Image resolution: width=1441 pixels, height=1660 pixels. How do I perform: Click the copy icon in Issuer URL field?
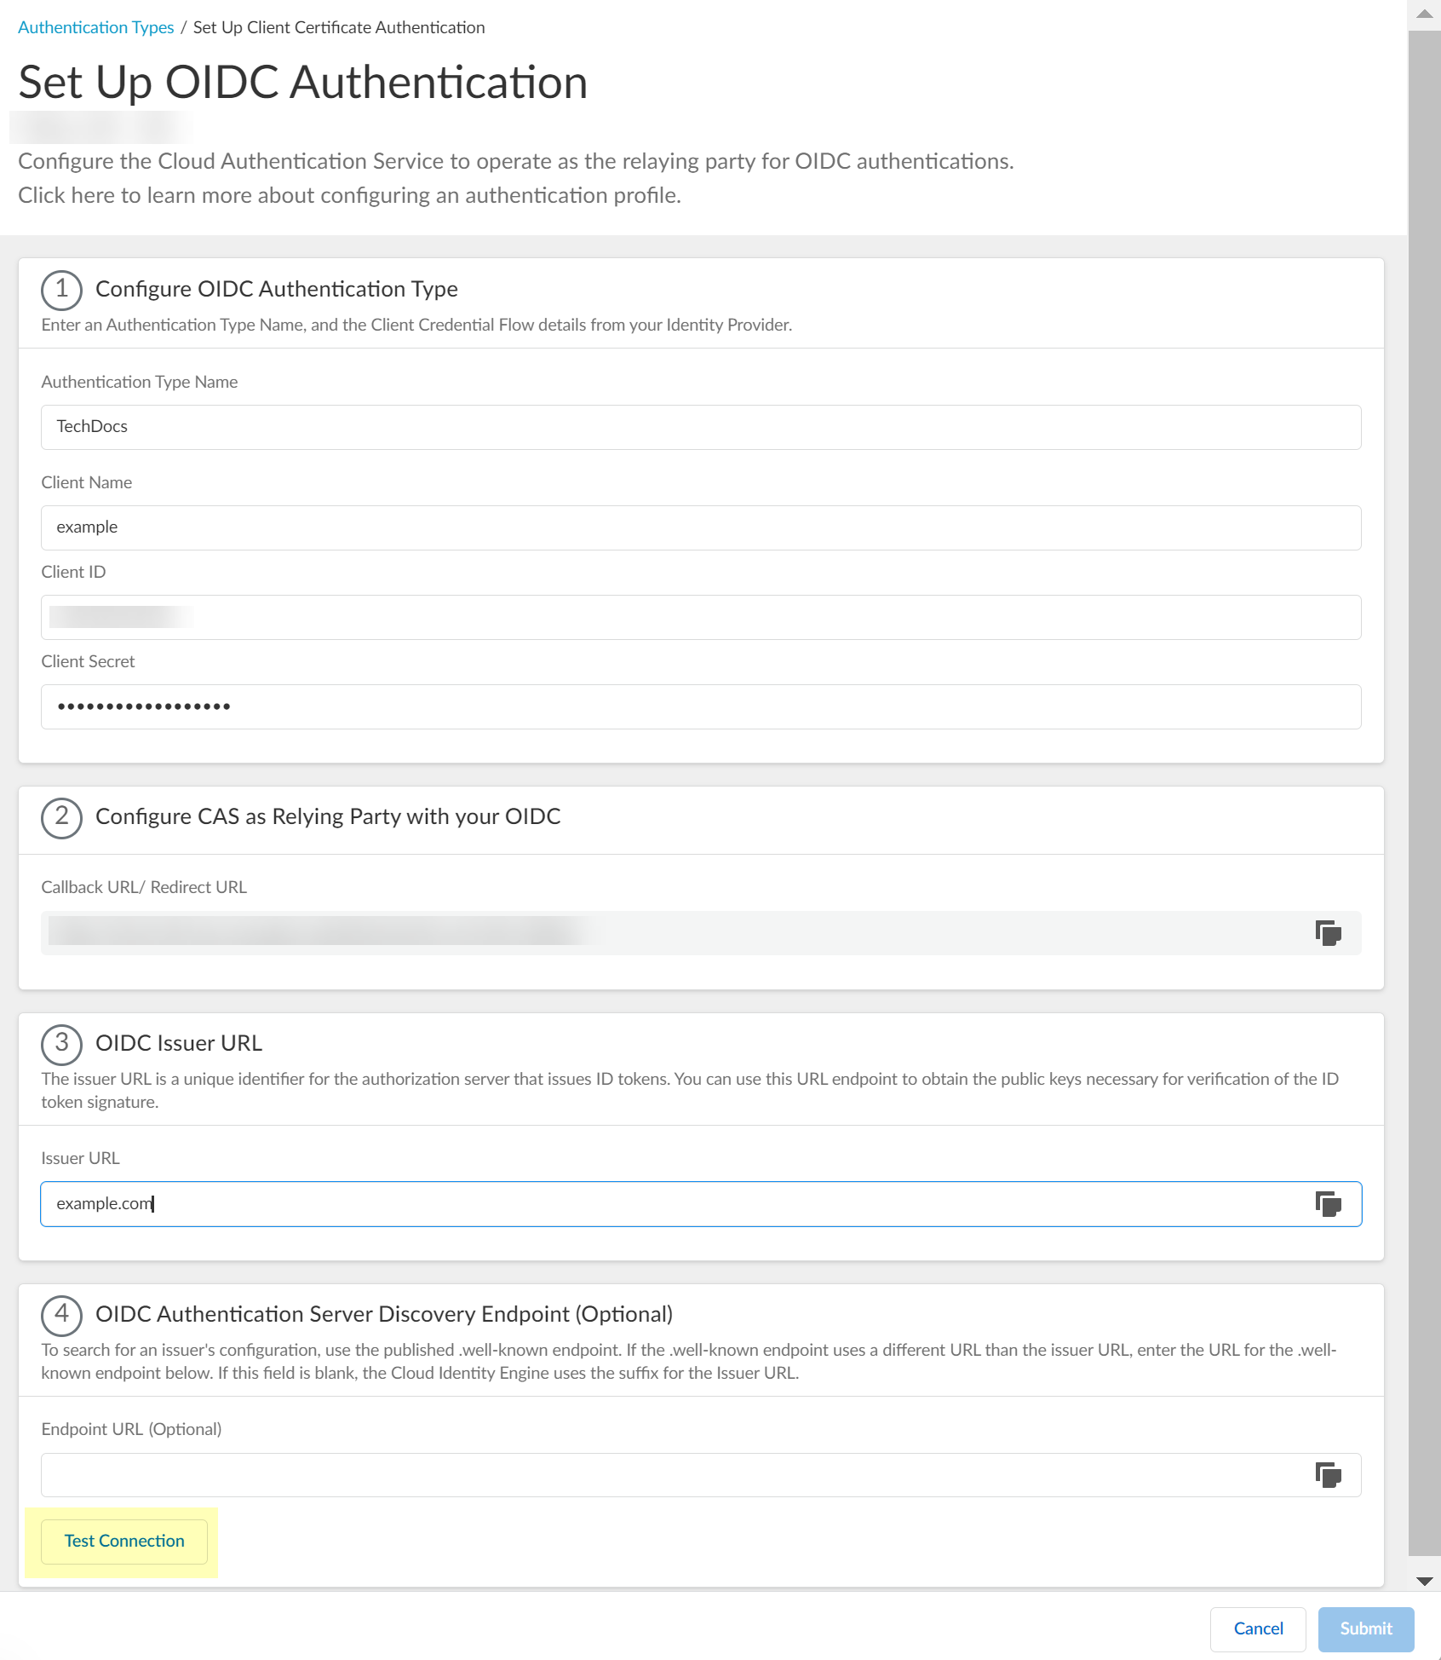click(x=1328, y=1204)
